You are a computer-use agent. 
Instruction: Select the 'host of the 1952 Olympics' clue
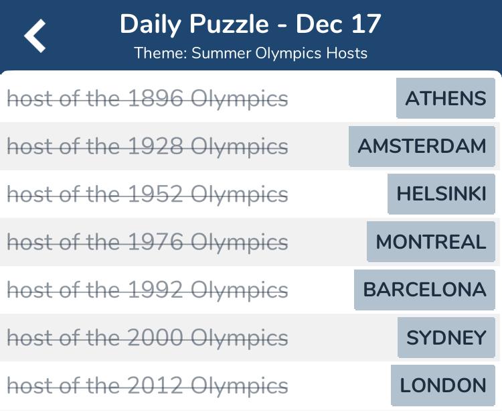pyautogui.click(x=148, y=194)
